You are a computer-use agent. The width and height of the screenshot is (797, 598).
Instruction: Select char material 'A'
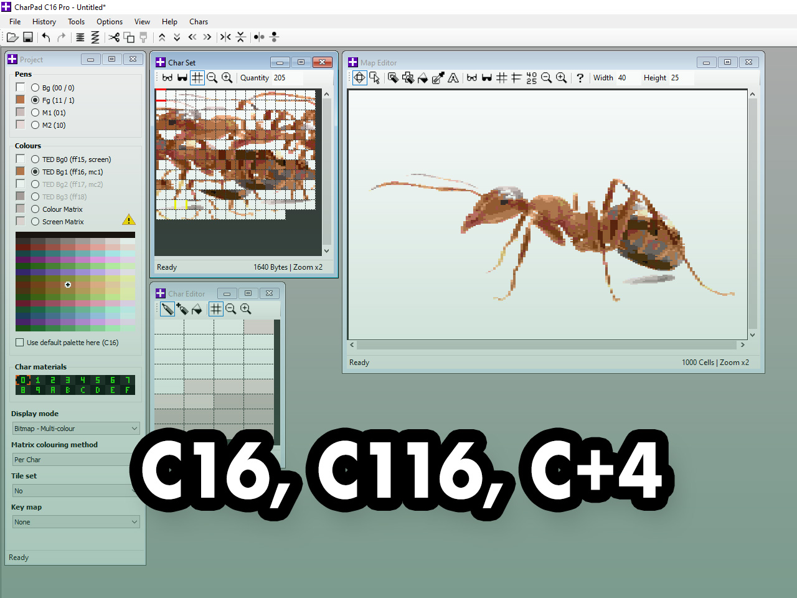pos(53,390)
